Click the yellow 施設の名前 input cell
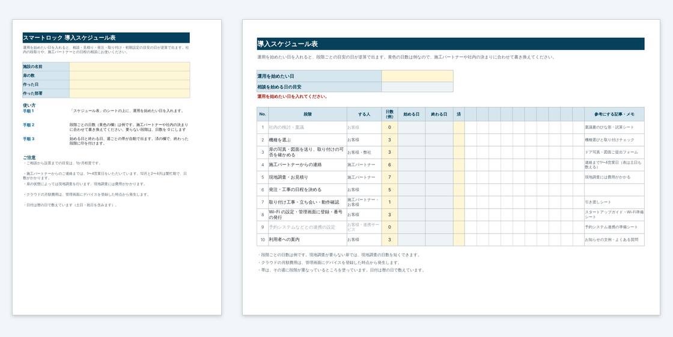The image size is (673, 337). point(129,67)
